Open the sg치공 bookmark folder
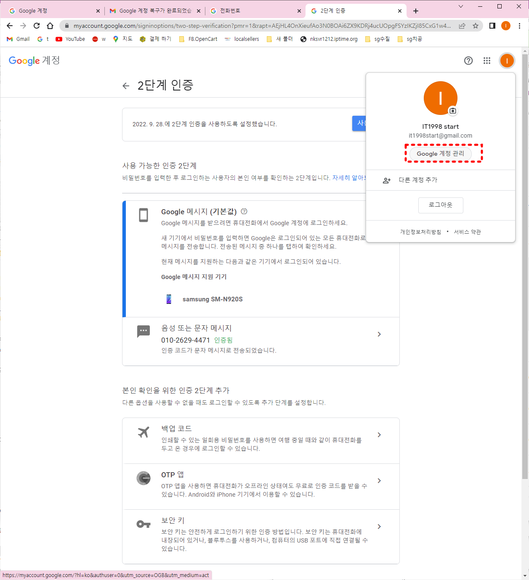The image size is (529, 580). (410, 39)
